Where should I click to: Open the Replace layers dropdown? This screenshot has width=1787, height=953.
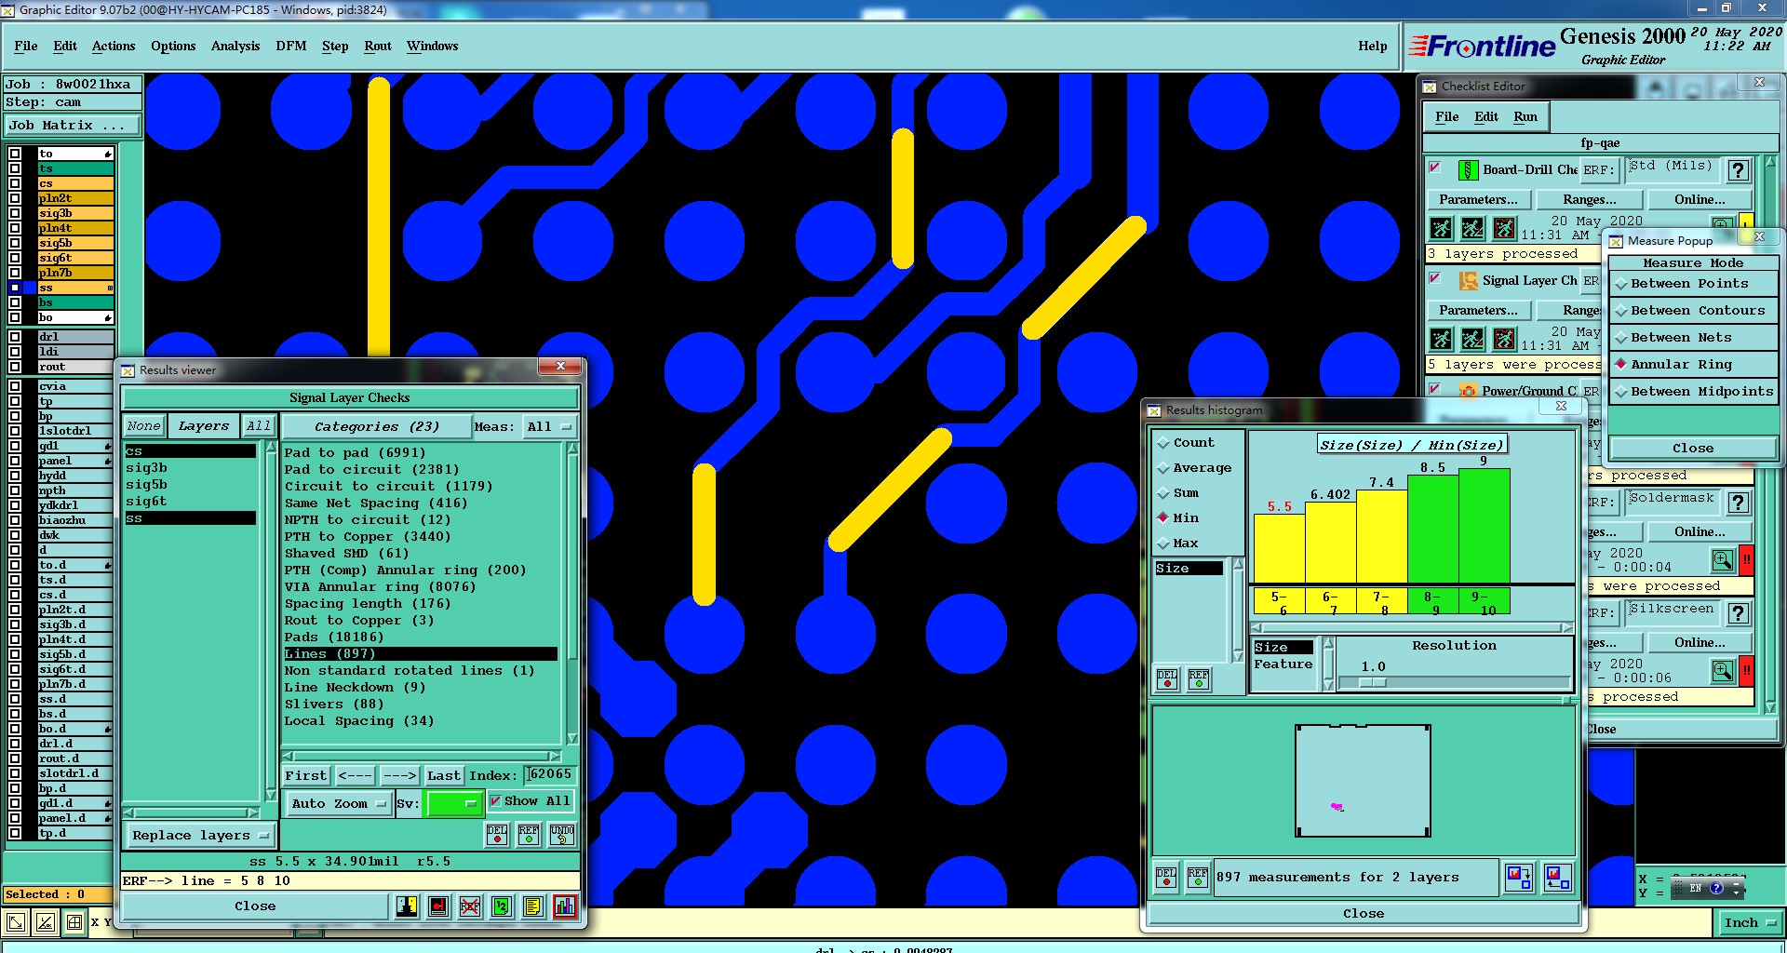(200, 836)
